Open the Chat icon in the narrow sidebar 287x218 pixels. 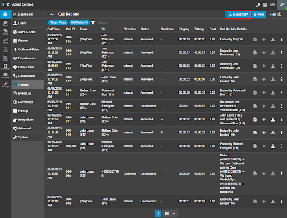click(6, 32)
